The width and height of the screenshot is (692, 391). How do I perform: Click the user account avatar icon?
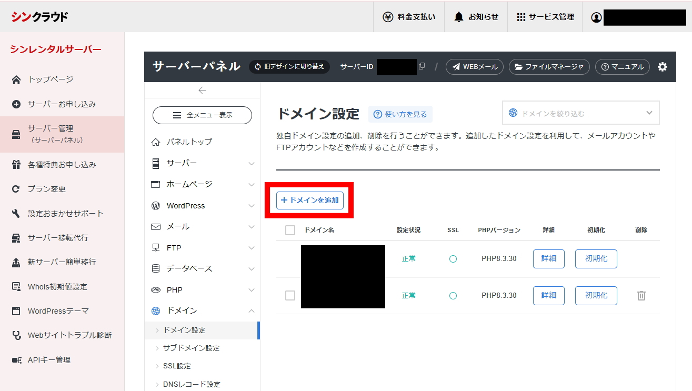(596, 17)
